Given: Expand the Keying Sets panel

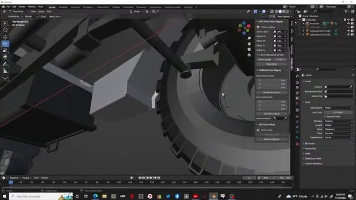Looking at the screenshot, I should tap(310, 148).
